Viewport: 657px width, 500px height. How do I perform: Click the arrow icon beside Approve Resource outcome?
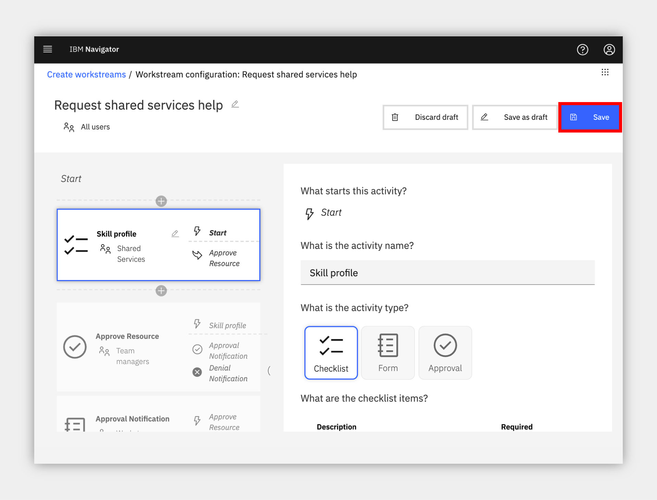click(x=197, y=254)
